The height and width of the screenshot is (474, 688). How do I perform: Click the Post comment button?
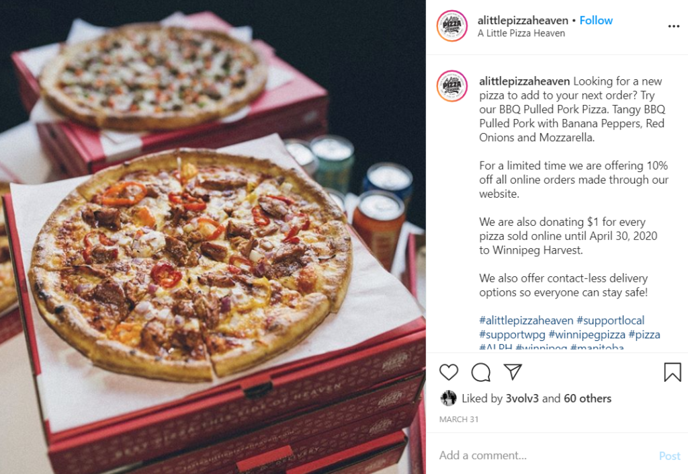pos(670,456)
